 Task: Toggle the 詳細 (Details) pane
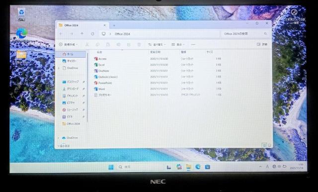pos(262,44)
